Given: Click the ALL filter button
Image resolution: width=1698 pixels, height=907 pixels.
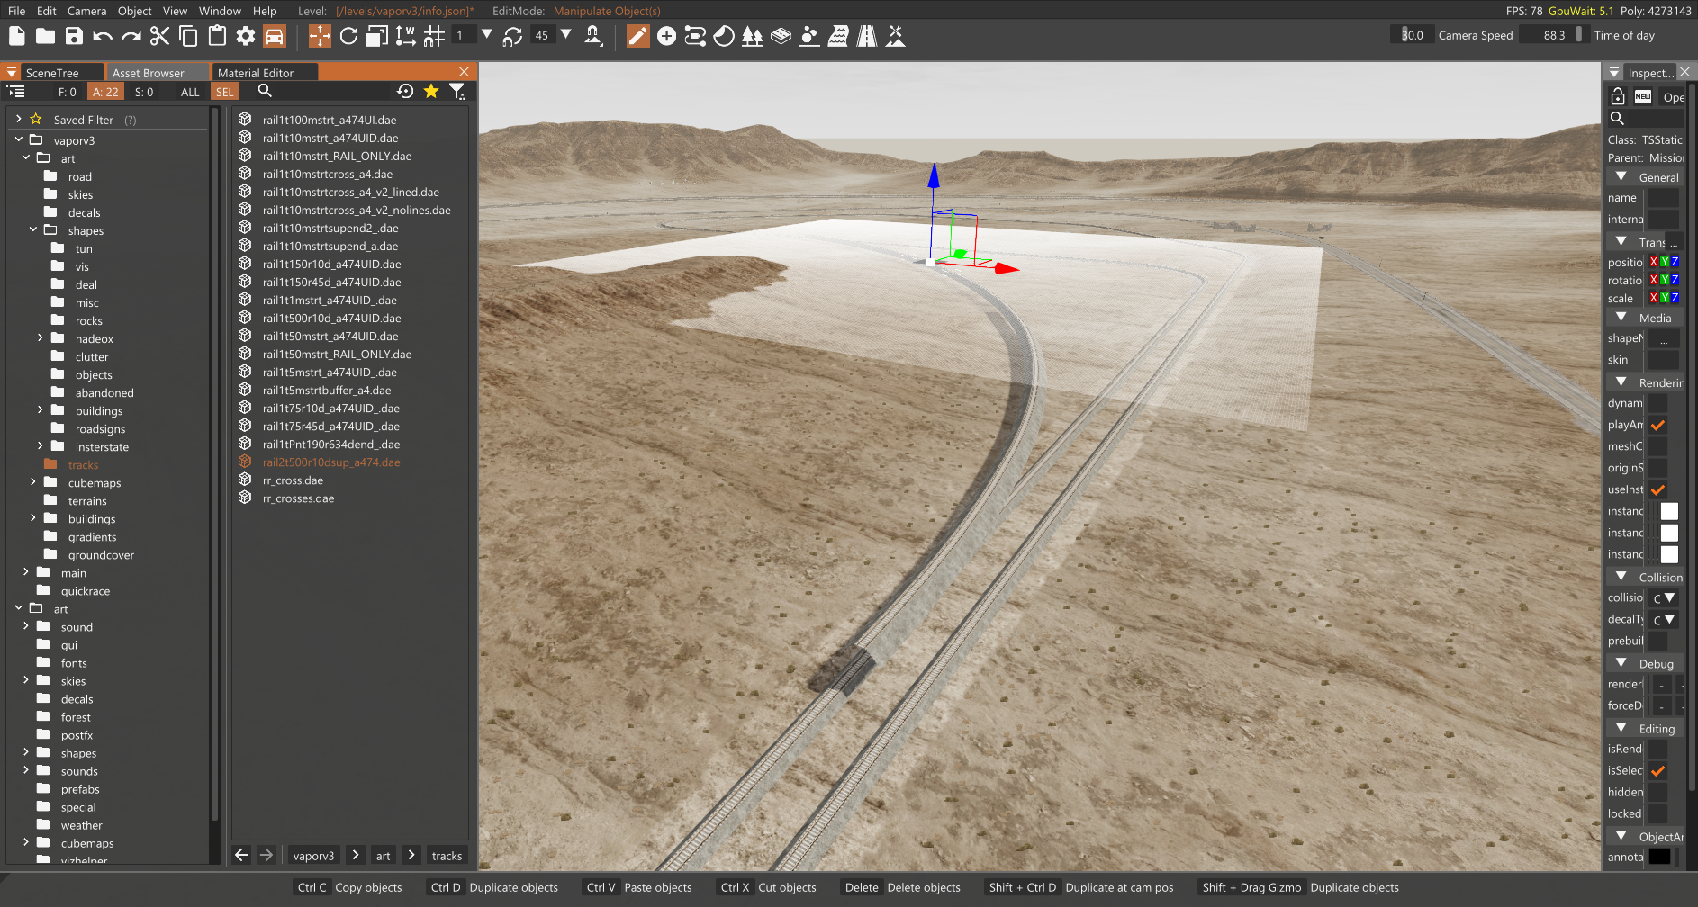Looking at the screenshot, I should [x=190, y=92].
